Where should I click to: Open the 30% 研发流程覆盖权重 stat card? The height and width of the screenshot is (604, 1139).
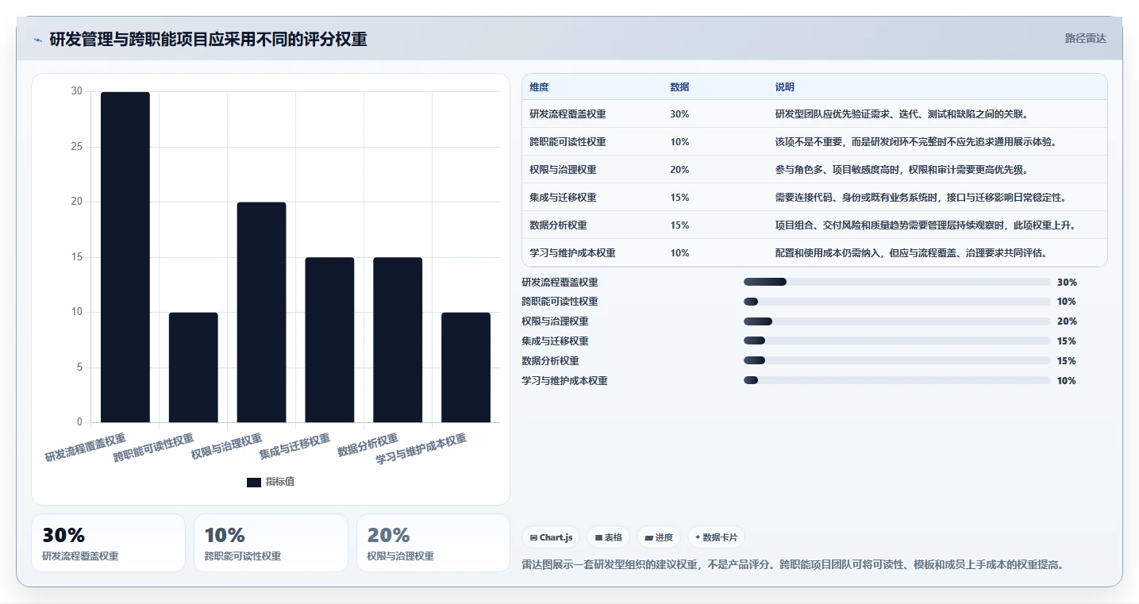[108, 543]
